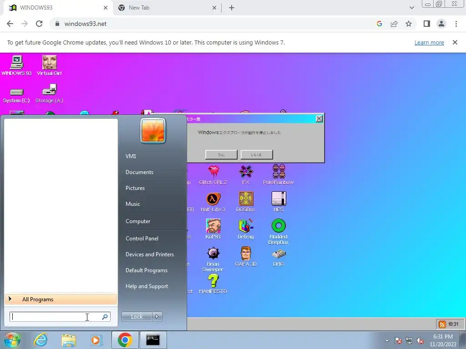Viewport: 466px width, 349px height.
Task: Open the Modded BeepBox icon
Action: (x=279, y=232)
